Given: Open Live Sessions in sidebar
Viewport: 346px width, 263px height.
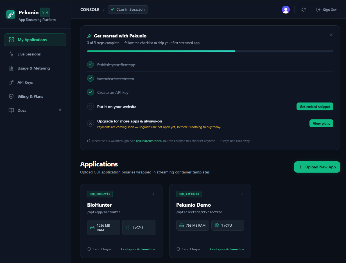Looking at the screenshot, I should click(35, 54).
